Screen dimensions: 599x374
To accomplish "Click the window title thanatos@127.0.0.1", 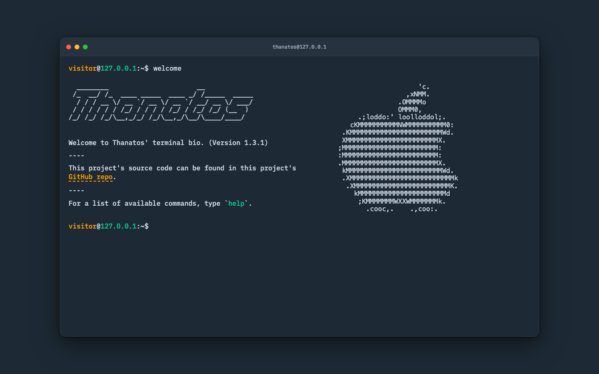I will pyautogui.click(x=299, y=47).
